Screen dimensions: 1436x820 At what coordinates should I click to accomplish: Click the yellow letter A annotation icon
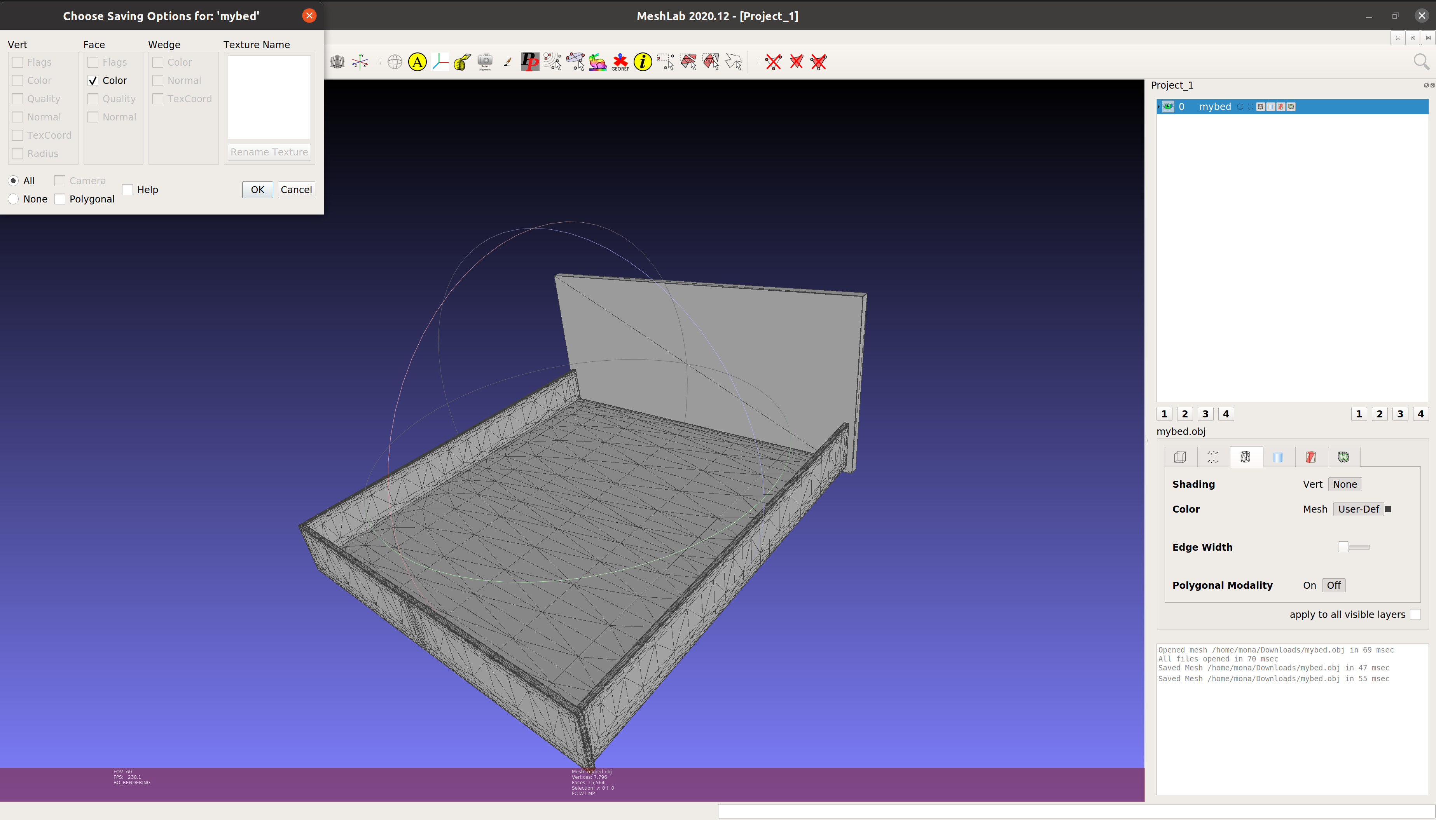pyautogui.click(x=417, y=62)
